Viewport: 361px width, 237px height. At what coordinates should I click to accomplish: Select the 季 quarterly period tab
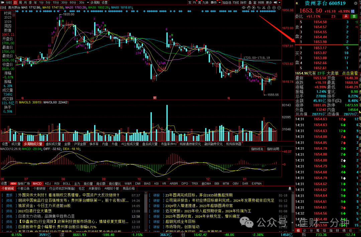coord(30,2)
